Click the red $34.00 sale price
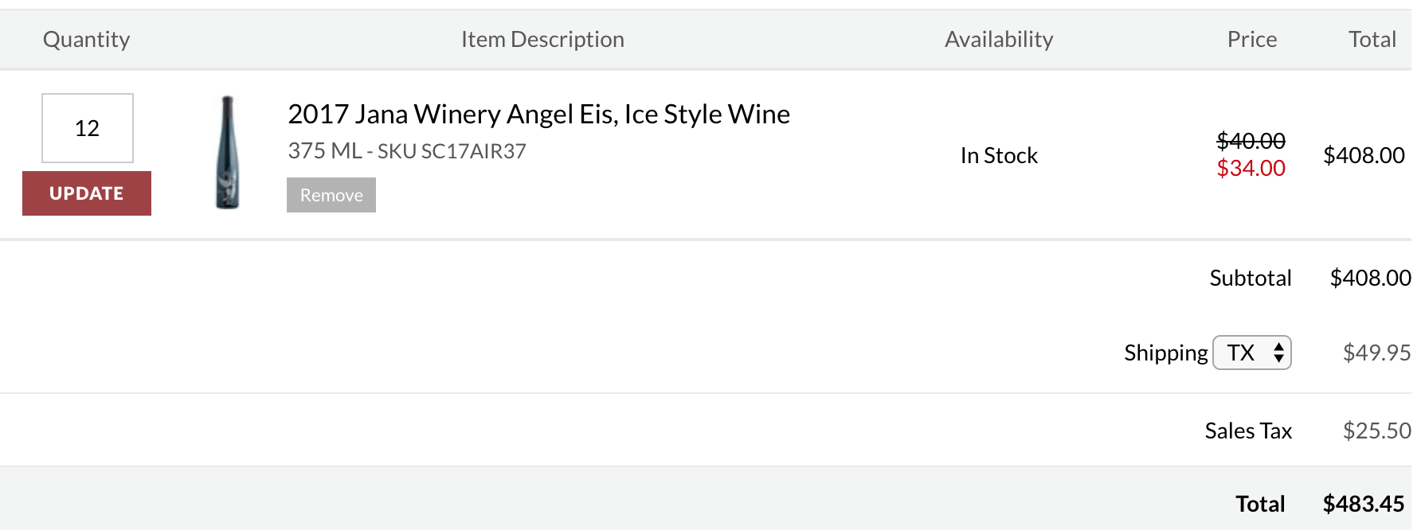1421x530 pixels. click(1251, 168)
